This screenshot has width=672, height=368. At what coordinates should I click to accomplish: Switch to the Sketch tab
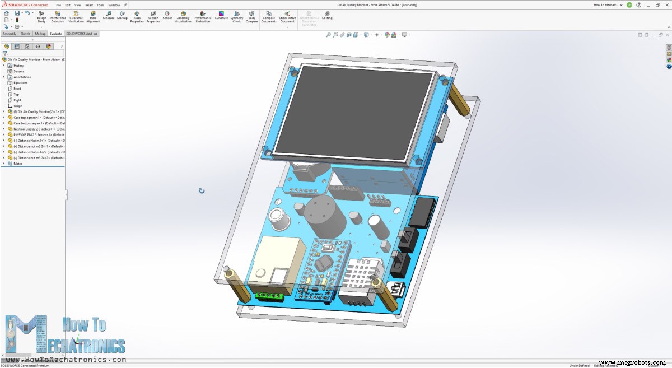25,34
